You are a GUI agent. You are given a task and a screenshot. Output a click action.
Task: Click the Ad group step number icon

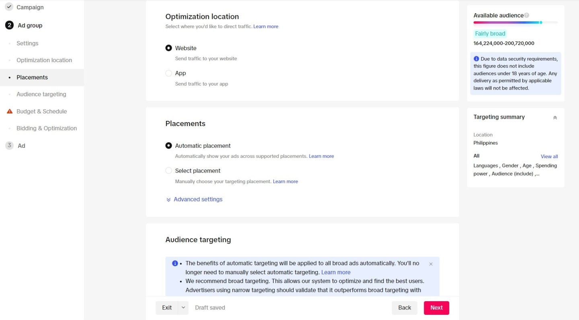tap(9, 25)
